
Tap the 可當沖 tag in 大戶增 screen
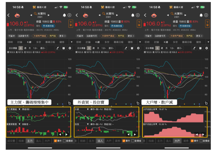pyautogui.click(x=148, y=36)
